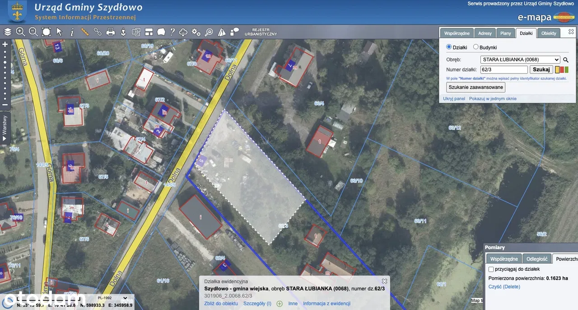
Task: Select the info 'i' identify tool
Action: [x=72, y=32]
